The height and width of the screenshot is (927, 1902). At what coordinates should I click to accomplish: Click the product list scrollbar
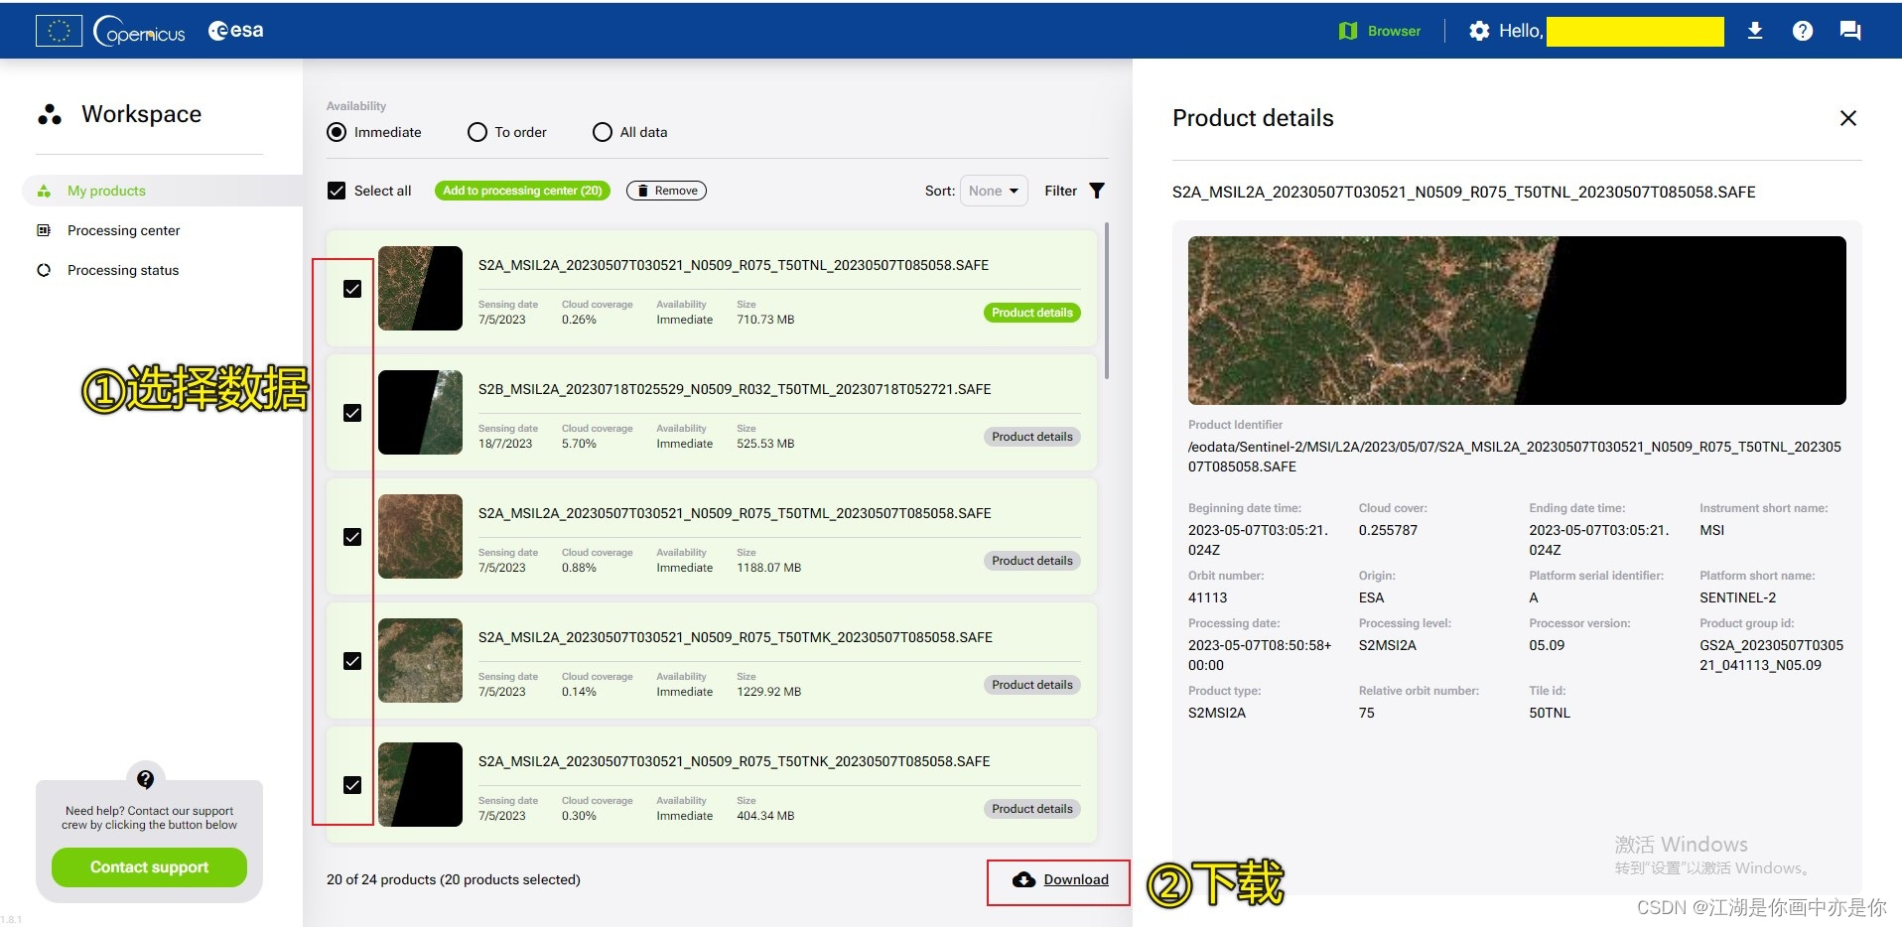1107,301
